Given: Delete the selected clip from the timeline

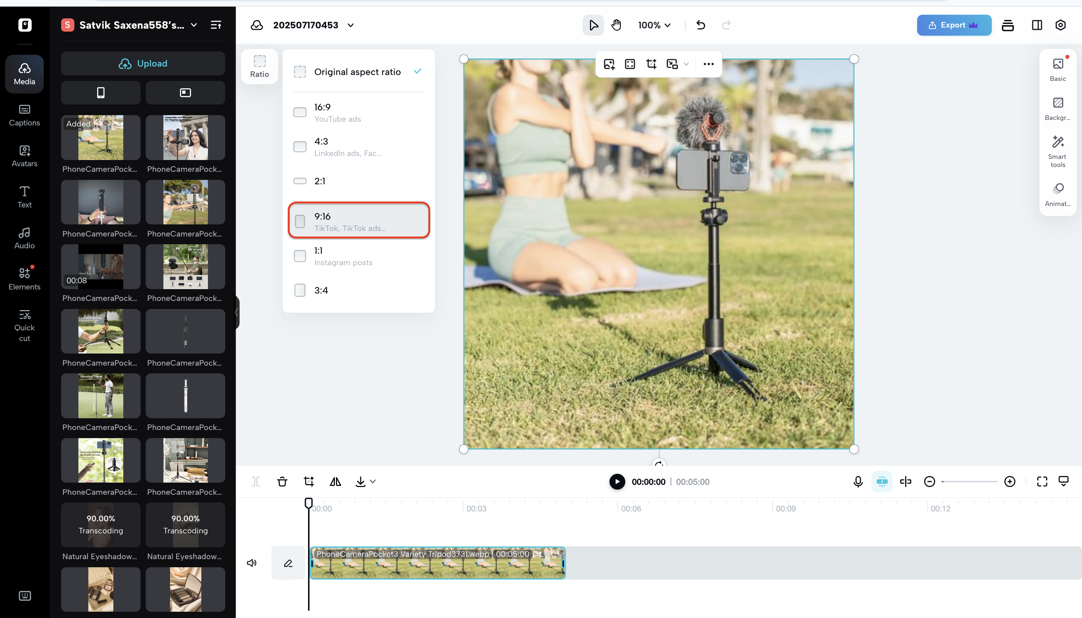Looking at the screenshot, I should [x=282, y=481].
